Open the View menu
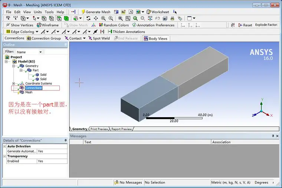This screenshot has width=282, height=188. pos(27,12)
